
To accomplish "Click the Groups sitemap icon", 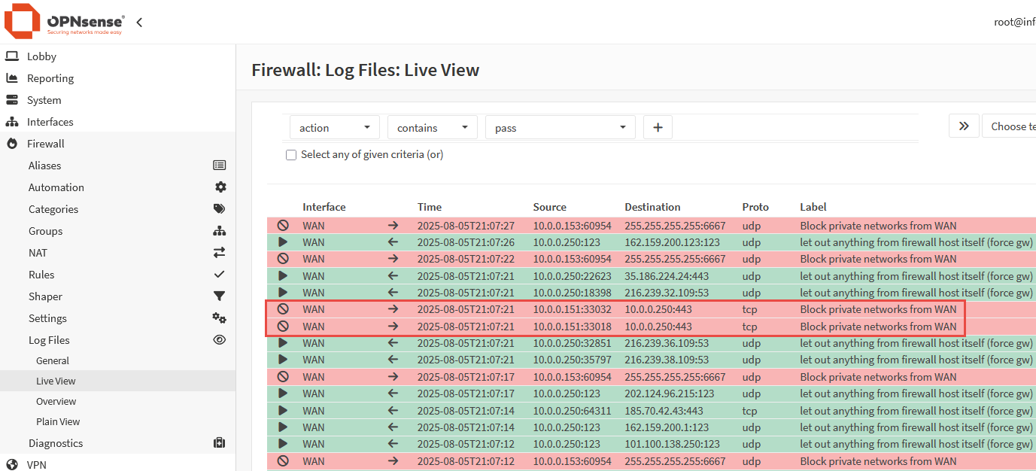I will point(219,231).
